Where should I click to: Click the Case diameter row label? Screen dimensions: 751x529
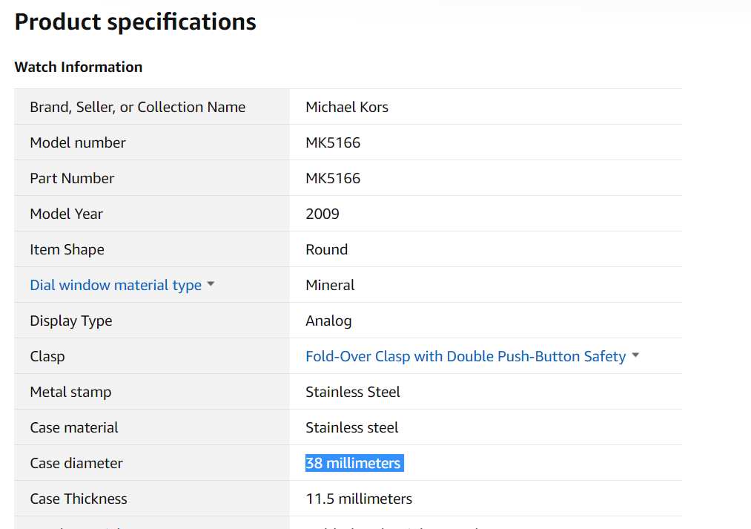click(x=76, y=464)
